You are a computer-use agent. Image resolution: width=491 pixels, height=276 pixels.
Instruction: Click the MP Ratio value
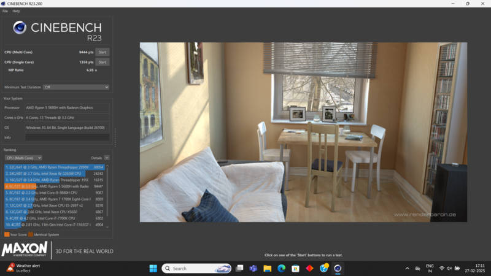[x=91, y=70]
